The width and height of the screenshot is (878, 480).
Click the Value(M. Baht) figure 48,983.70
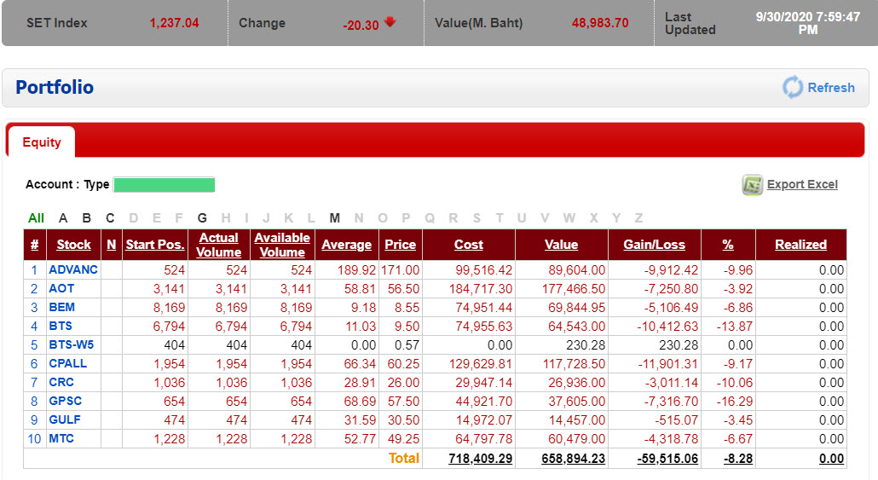pos(600,23)
